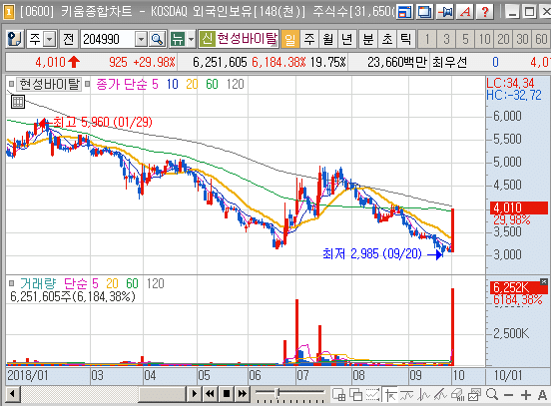Click the stop playback button

pos(227,394)
